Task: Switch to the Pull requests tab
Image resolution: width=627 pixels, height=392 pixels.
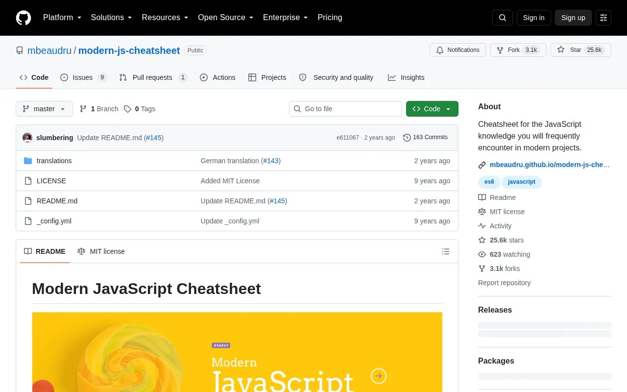Action: click(153, 77)
